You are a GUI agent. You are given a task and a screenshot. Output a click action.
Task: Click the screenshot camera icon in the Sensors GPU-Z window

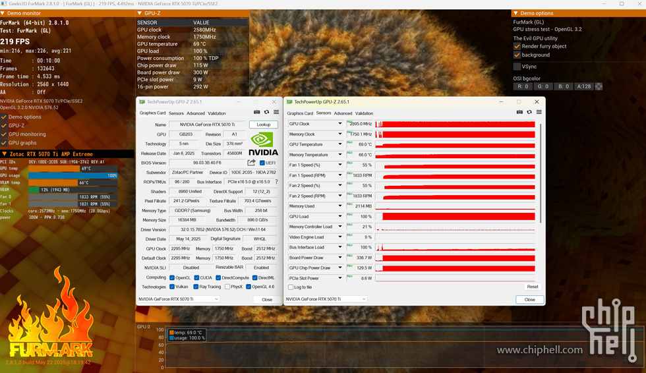519,112
